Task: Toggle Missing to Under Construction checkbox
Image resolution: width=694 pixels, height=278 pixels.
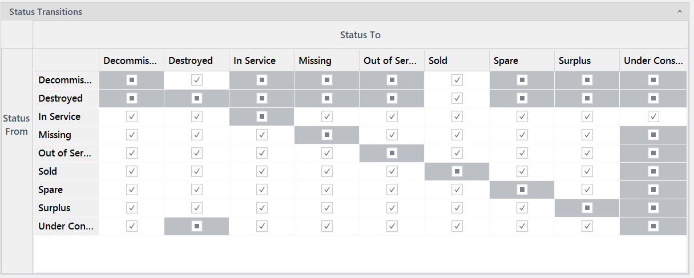Action: [653, 135]
